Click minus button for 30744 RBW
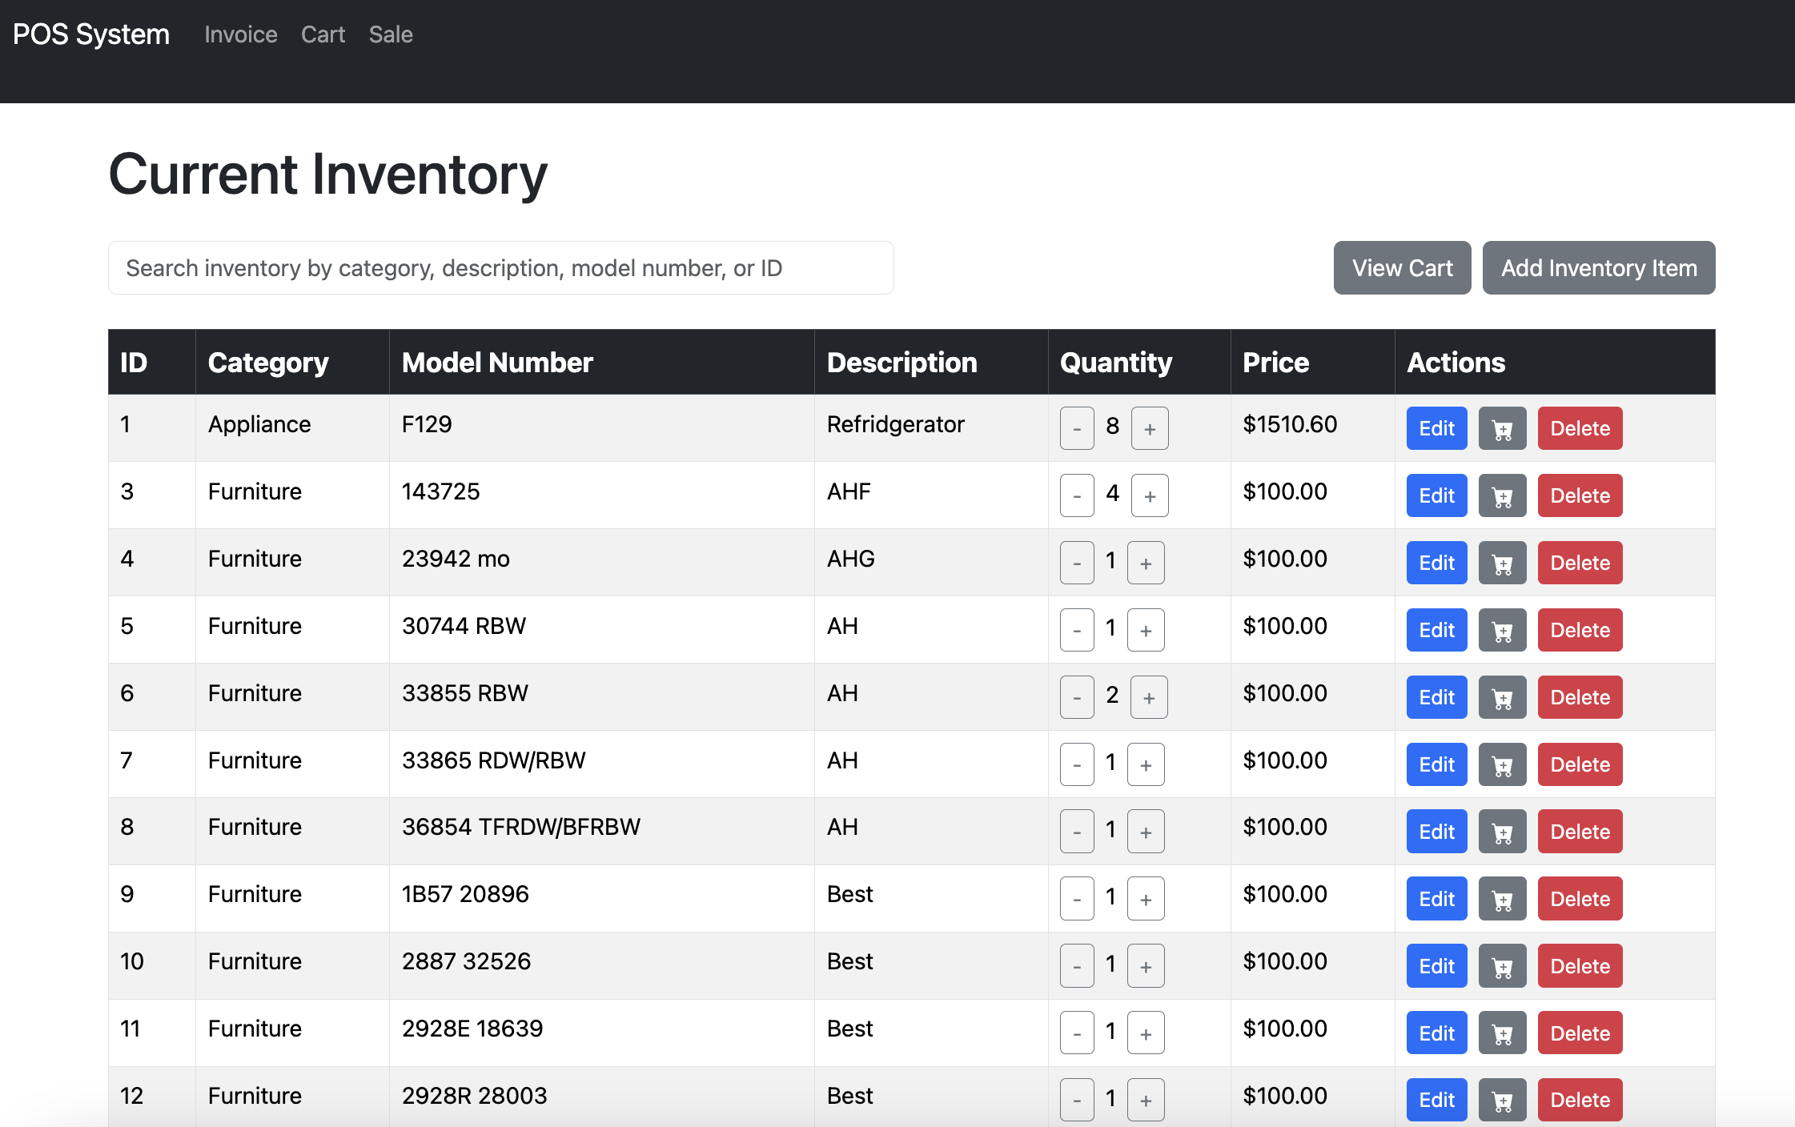Viewport: 1795px width, 1127px height. pyautogui.click(x=1077, y=630)
